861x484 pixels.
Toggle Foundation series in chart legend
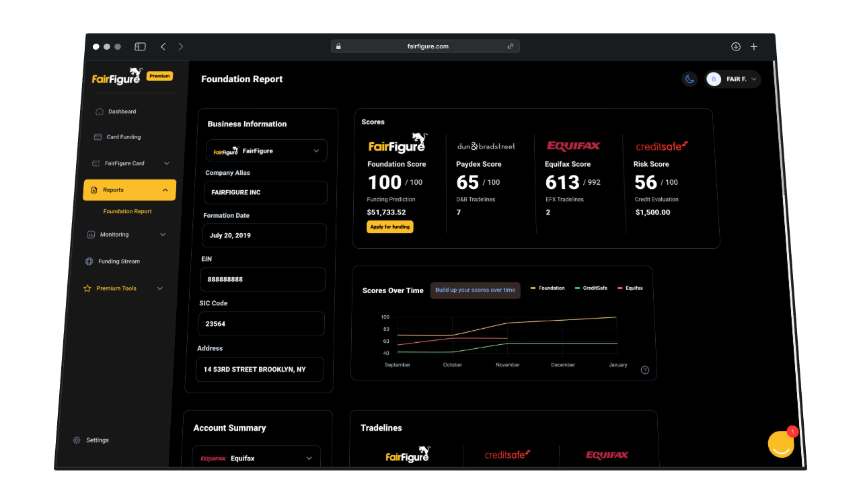coord(548,288)
